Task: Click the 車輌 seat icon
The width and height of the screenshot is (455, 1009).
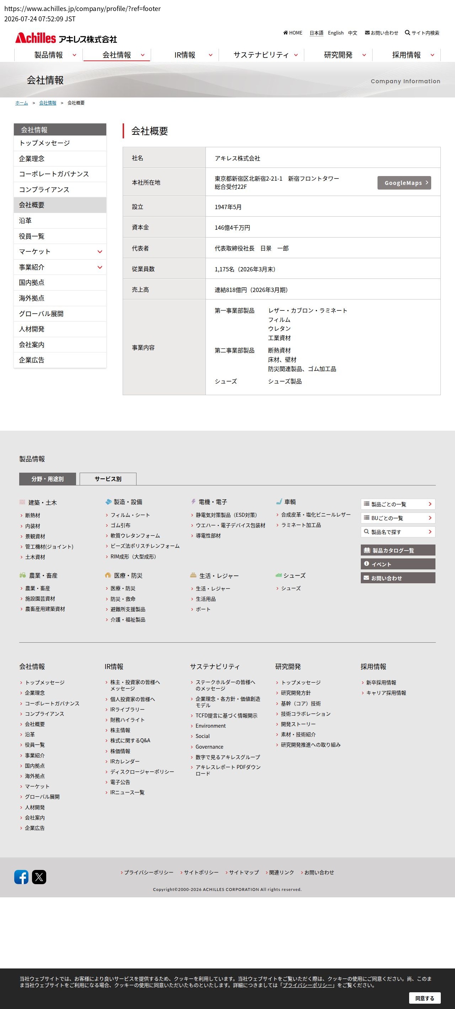Action: [x=279, y=501]
